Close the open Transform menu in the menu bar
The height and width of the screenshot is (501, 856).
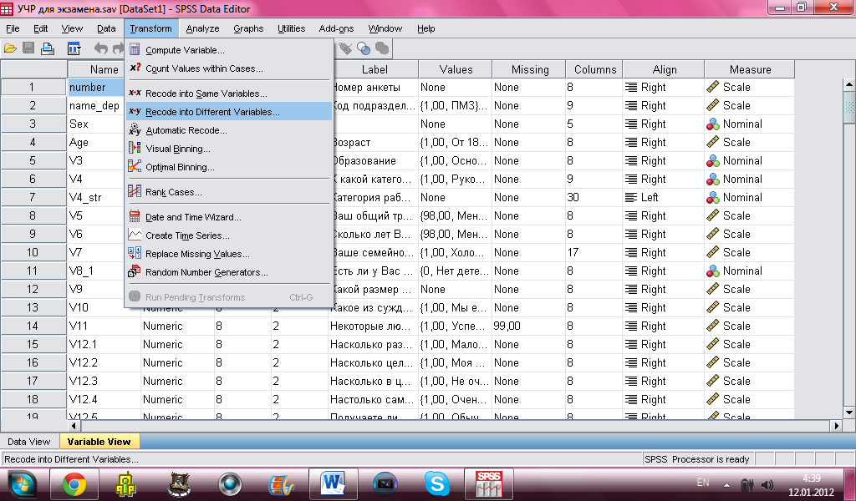150,28
